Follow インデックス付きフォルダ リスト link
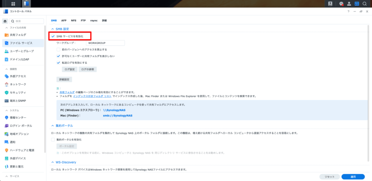This screenshot has height=181, width=372. coord(92,96)
